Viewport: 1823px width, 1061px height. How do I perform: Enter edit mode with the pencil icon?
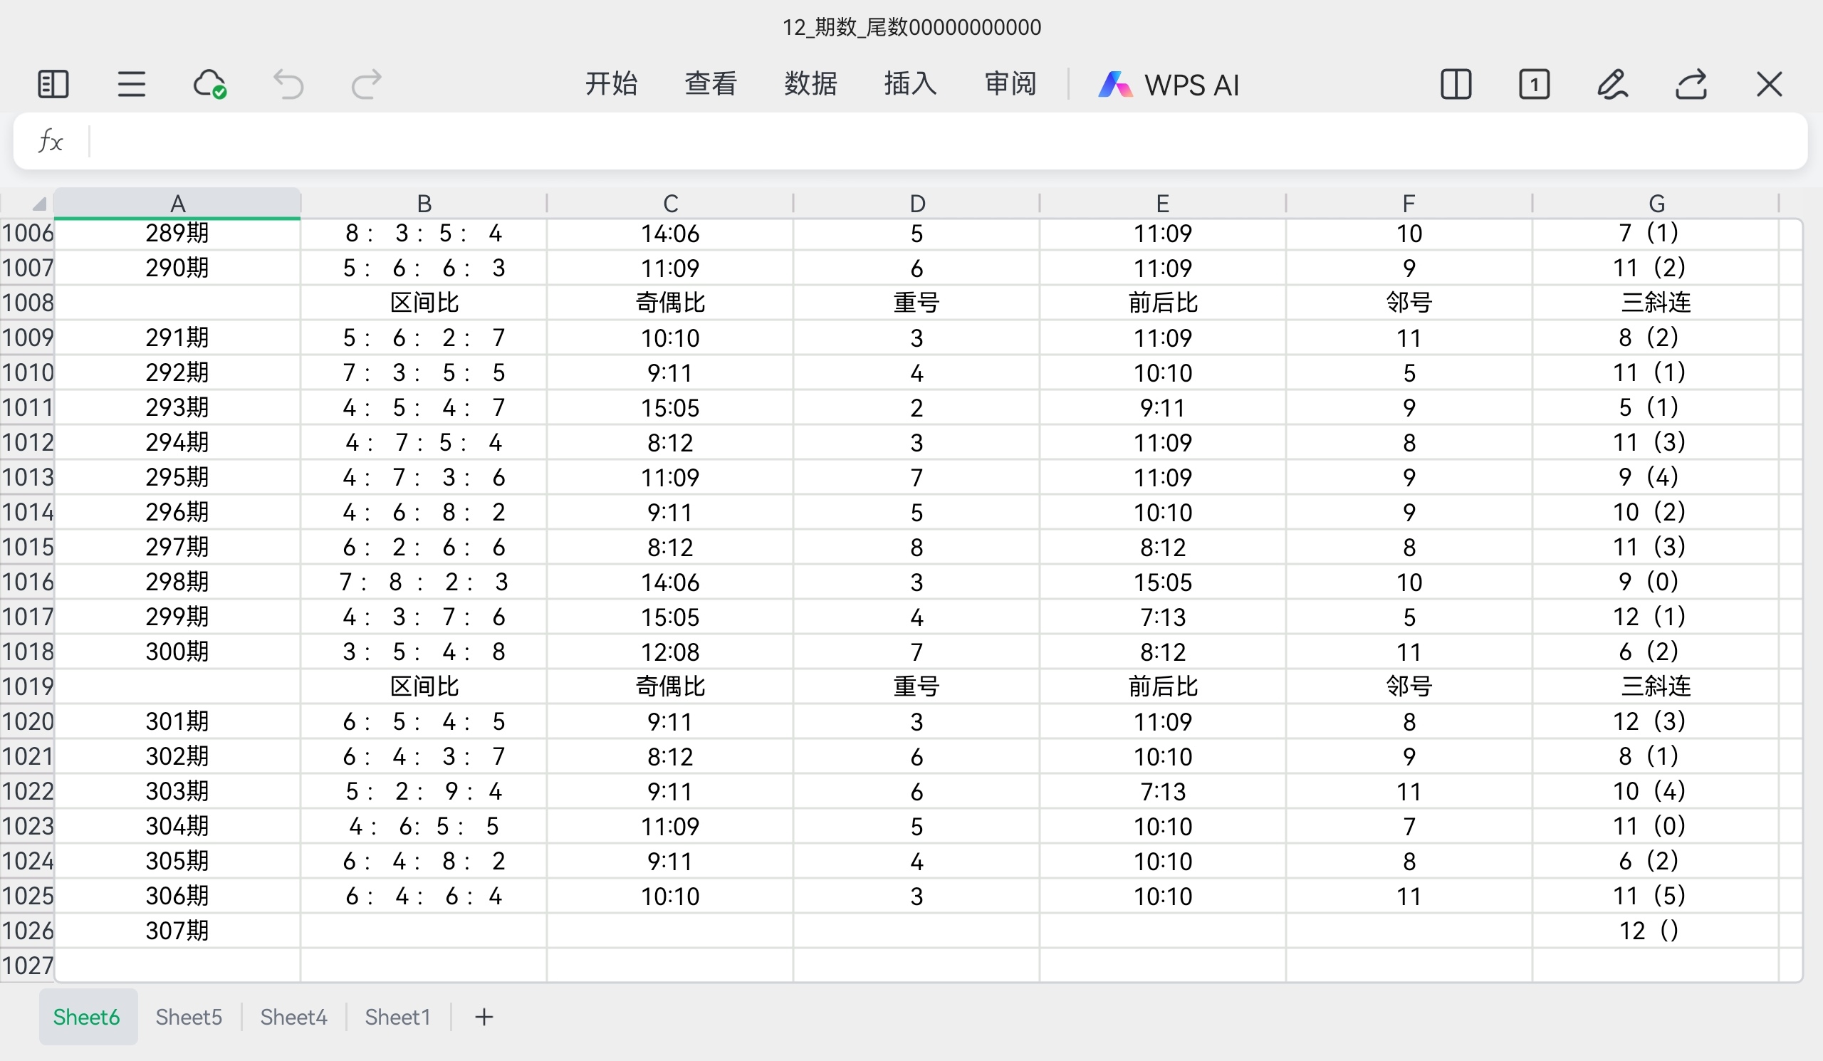pyautogui.click(x=1612, y=85)
